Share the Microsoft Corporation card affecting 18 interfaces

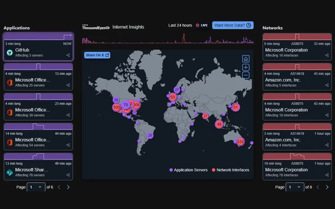click(327, 115)
